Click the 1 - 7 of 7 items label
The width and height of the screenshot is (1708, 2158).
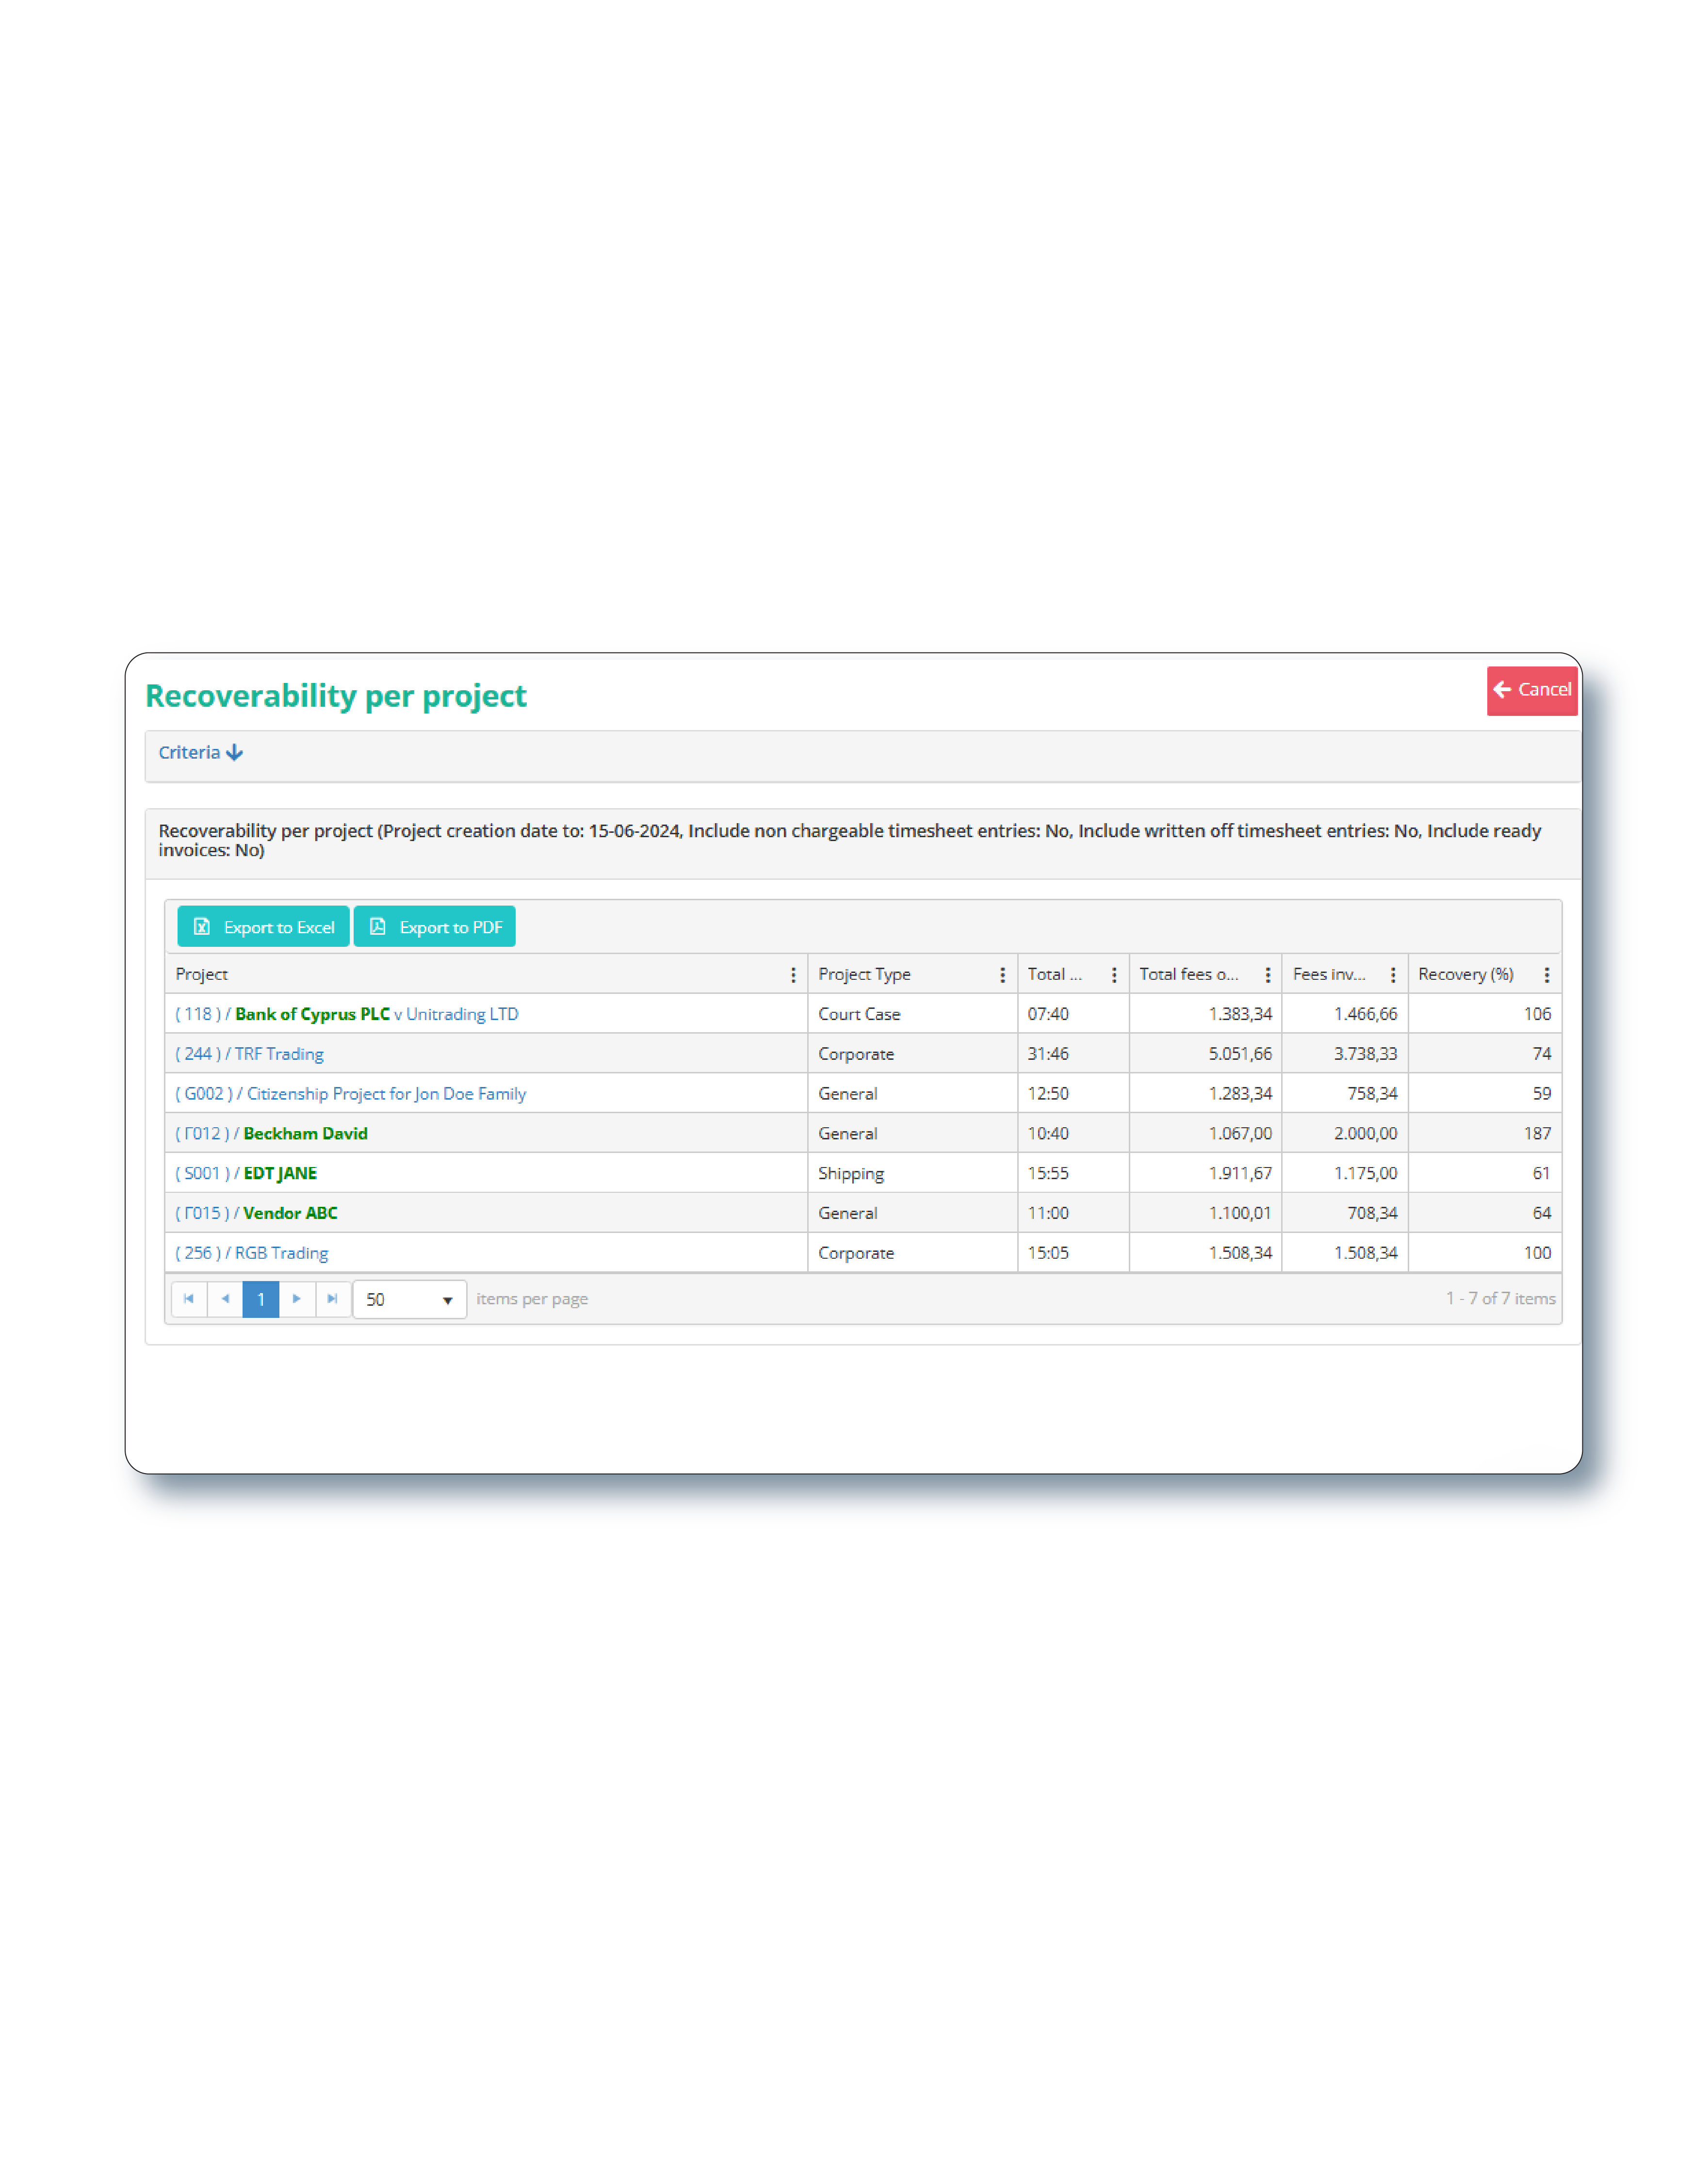[x=1500, y=1299]
